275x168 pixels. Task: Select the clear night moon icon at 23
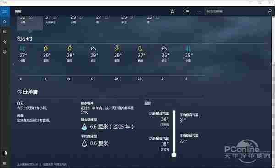(x=141, y=48)
